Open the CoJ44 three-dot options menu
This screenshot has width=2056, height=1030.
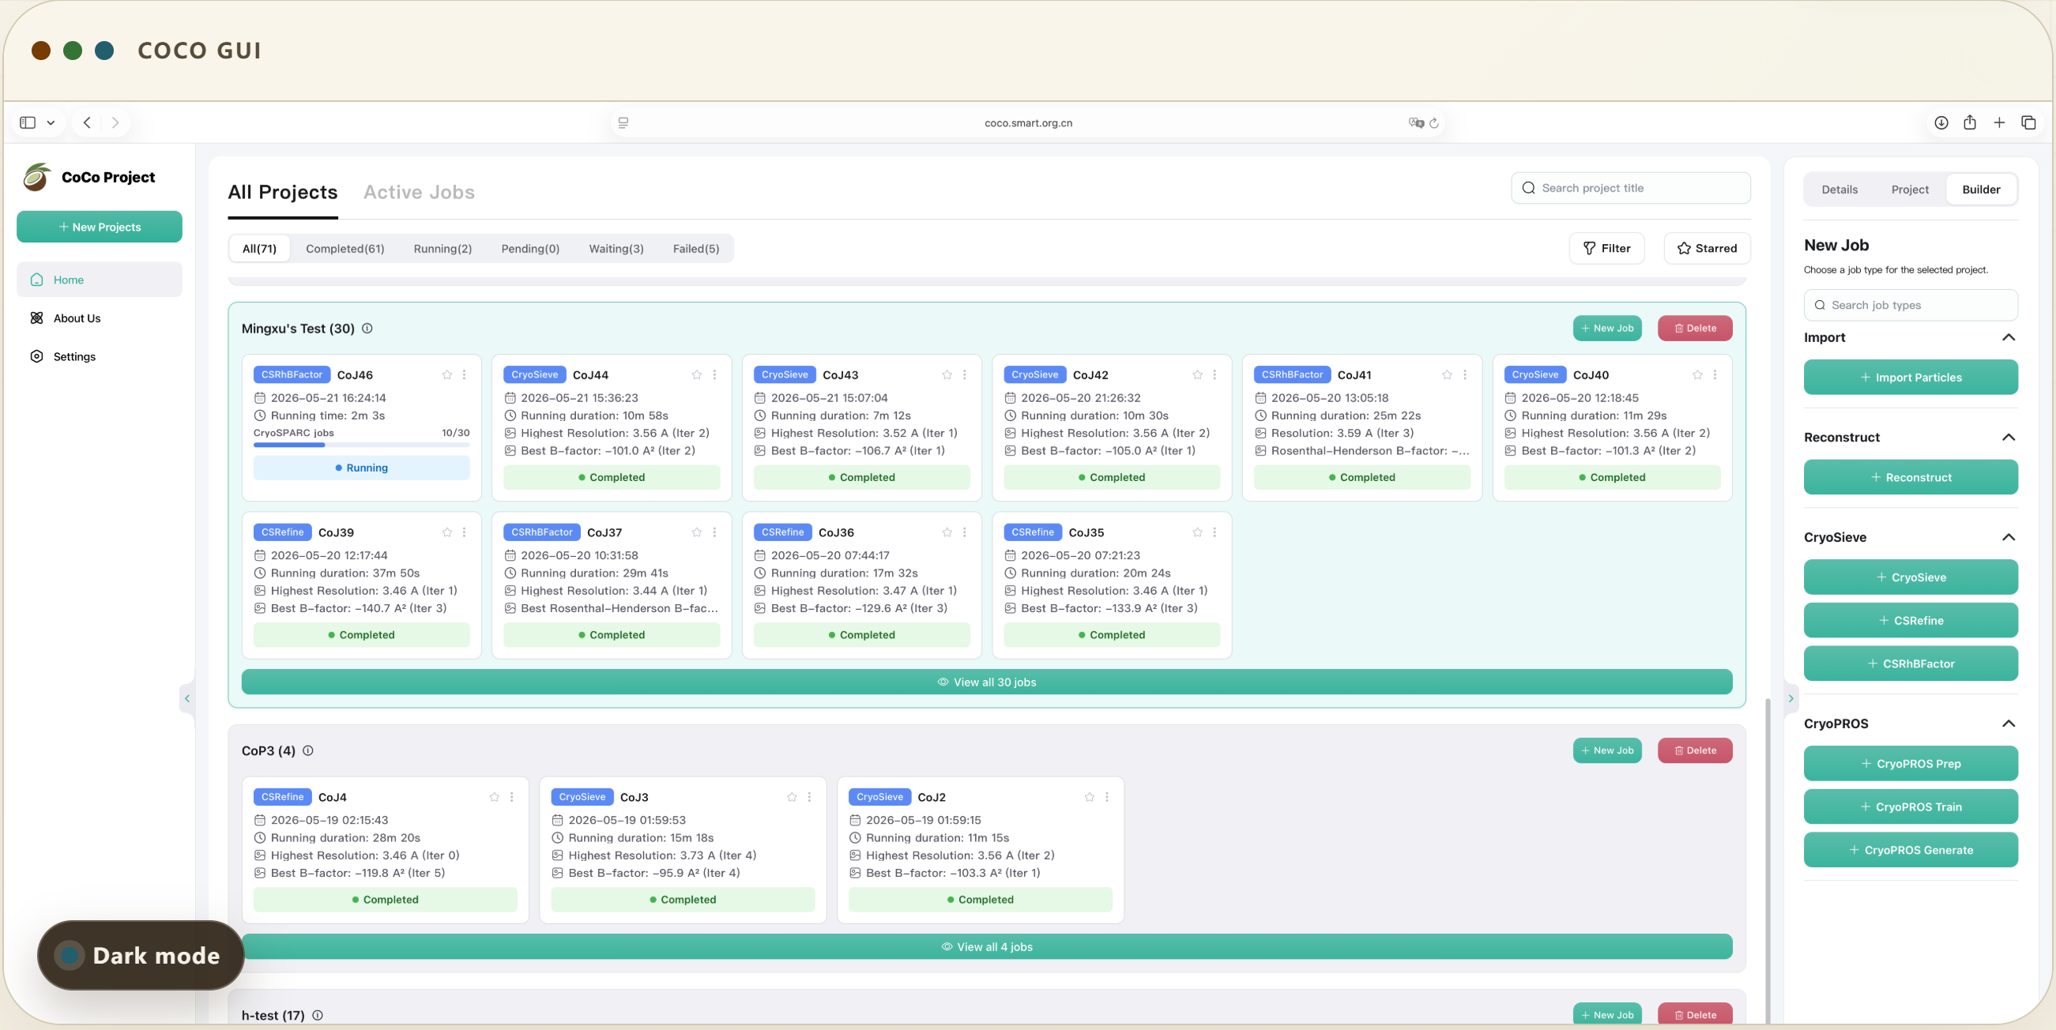[x=714, y=375]
